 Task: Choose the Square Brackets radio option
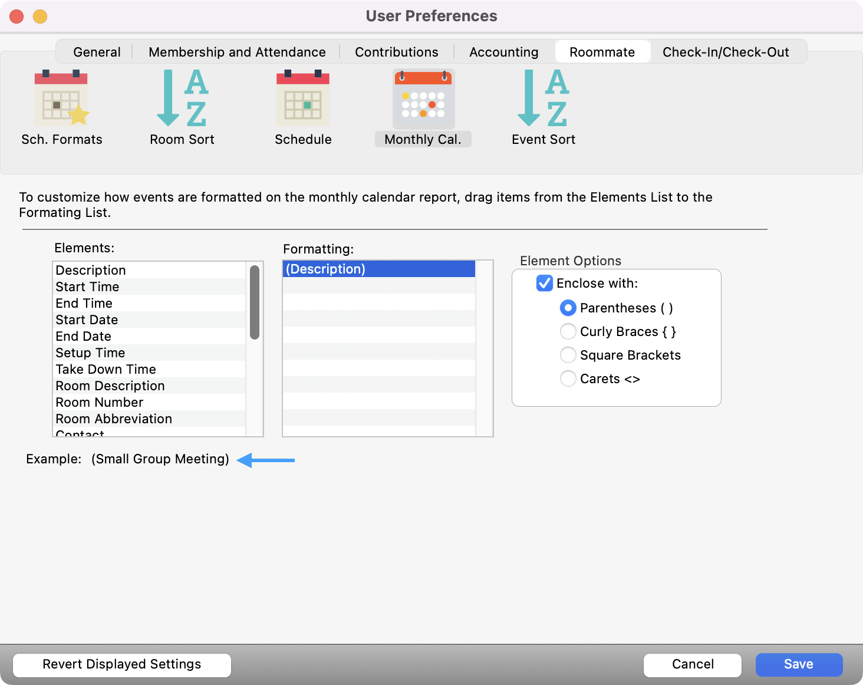point(568,355)
